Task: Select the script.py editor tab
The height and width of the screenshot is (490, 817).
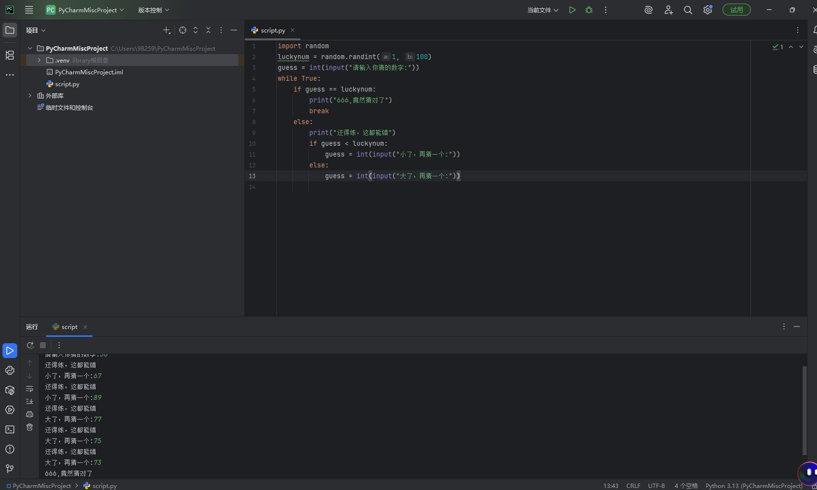Action: pyautogui.click(x=272, y=31)
